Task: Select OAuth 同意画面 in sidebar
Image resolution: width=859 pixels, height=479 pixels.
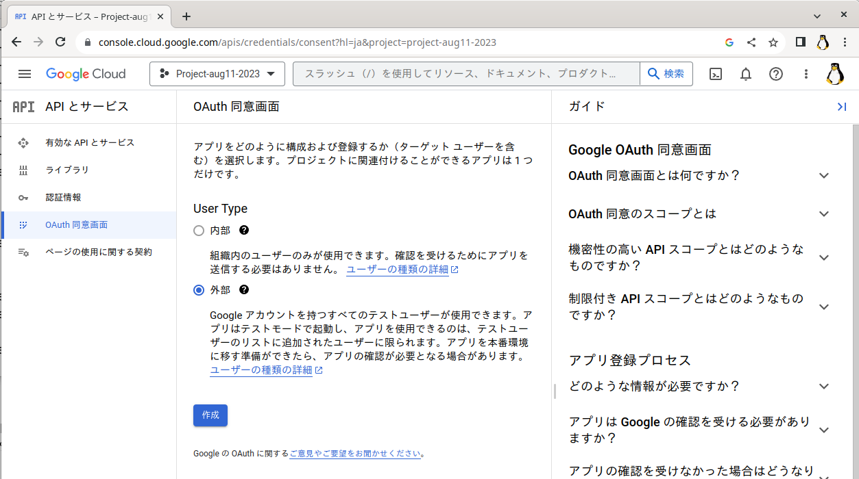Action: pyautogui.click(x=89, y=225)
